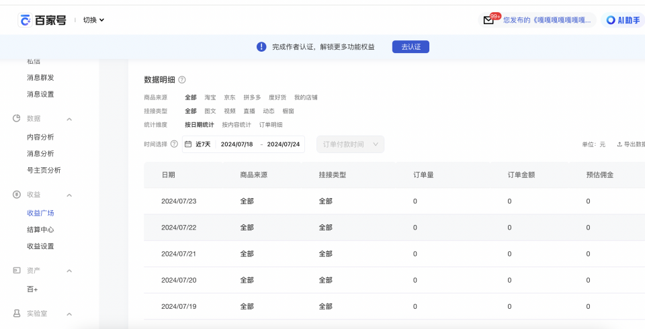Image resolution: width=645 pixels, height=329 pixels.
Task: Open the 订单付款时间 dropdown
Action: coord(351,144)
